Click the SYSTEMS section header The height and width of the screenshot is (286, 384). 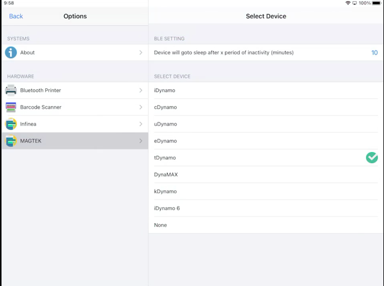point(18,39)
